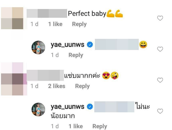Reply to yae_uunws smiley emoji comment
This screenshot has height=130, width=172.
pyautogui.click(x=76, y=55)
